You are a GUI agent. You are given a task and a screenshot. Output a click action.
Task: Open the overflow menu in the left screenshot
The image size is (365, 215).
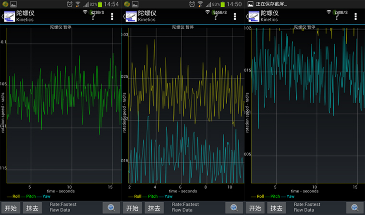tap(112, 16)
